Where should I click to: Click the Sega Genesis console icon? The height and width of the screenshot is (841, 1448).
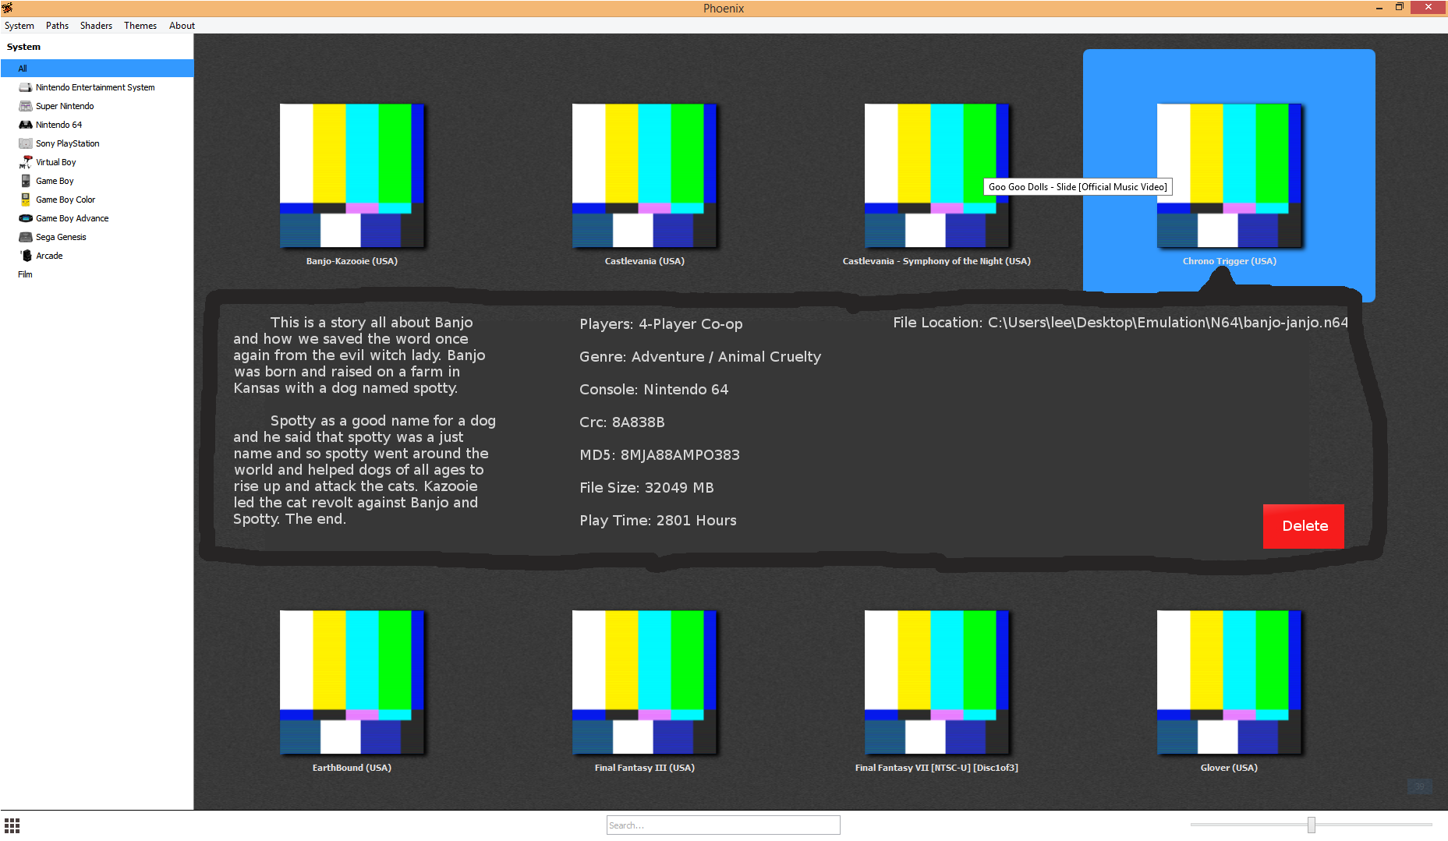26,237
